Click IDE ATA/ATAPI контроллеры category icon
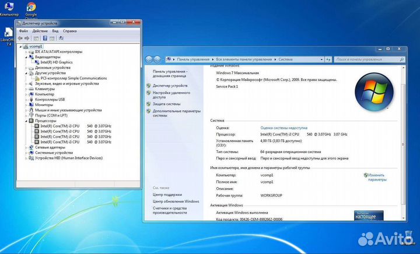This screenshot has height=254, width=420. click(32, 52)
